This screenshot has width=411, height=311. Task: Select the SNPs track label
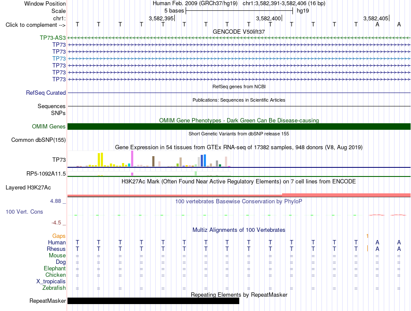tap(58, 113)
